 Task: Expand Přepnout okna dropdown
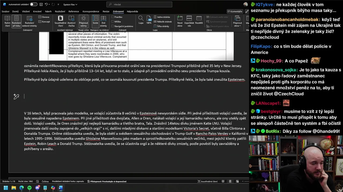click(237, 21)
